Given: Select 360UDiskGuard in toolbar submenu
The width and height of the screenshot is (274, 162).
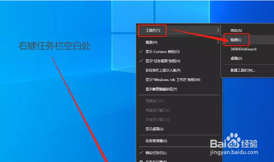Looking at the screenshot, I should pyautogui.click(x=248, y=49).
